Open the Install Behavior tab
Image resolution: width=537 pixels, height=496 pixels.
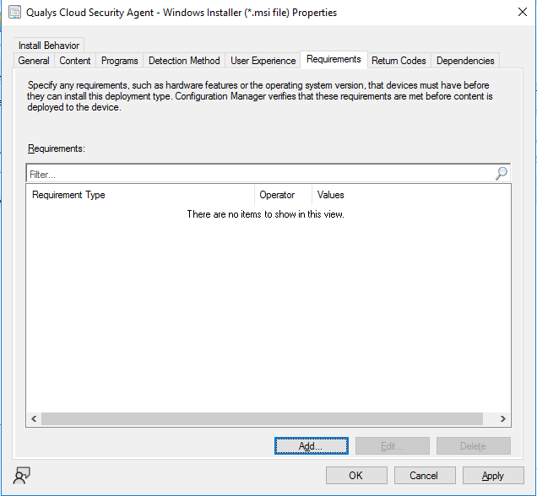[50, 46]
